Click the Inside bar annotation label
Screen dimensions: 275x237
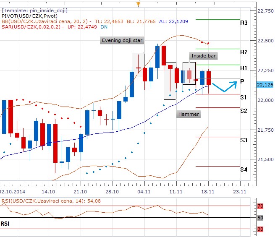[204, 55]
